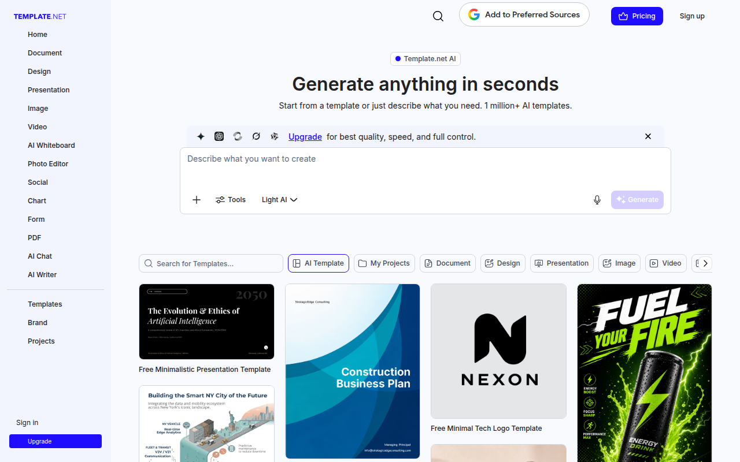Choose the Presentation filter tab above the templates
The height and width of the screenshot is (462, 740).
pyautogui.click(x=562, y=263)
